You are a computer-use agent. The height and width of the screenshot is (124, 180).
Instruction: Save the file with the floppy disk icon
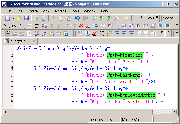pos(26,18)
